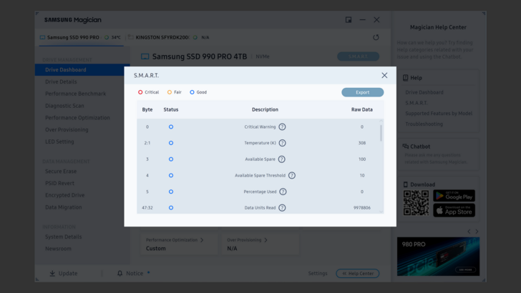Close the S.M.A.R.T. dialog
The image size is (521, 293).
click(x=384, y=75)
